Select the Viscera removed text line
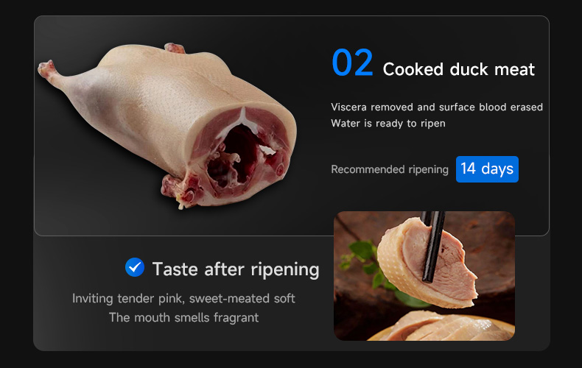This screenshot has height=368, width=582. coord(437,107)
